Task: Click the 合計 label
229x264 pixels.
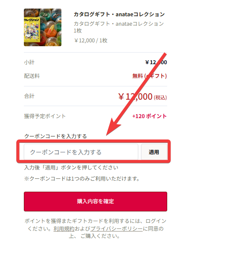Action: pos(29,96)
